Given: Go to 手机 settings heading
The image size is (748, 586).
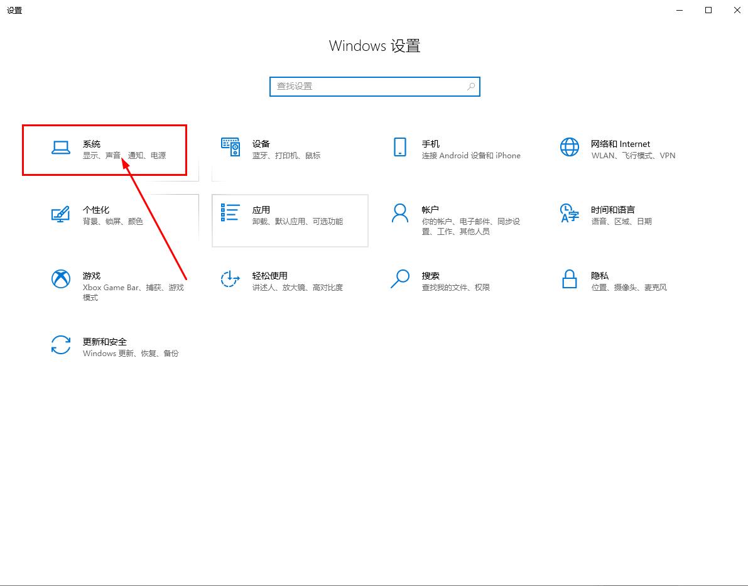Looking at the screenshot, I should [430, 144].
